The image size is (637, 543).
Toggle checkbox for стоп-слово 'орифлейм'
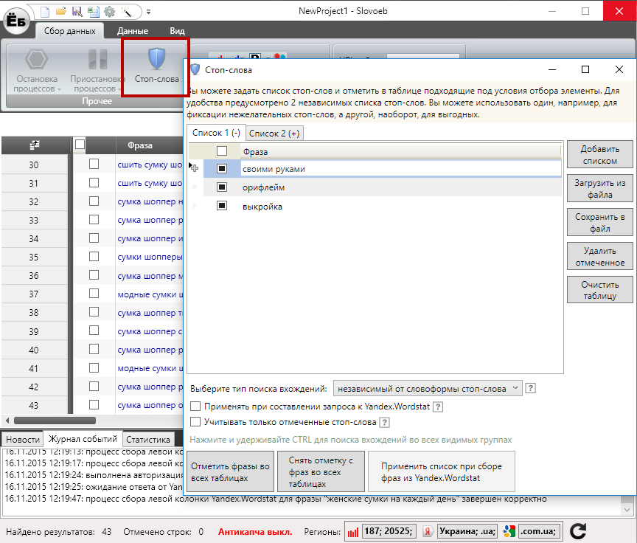[221, 187]
